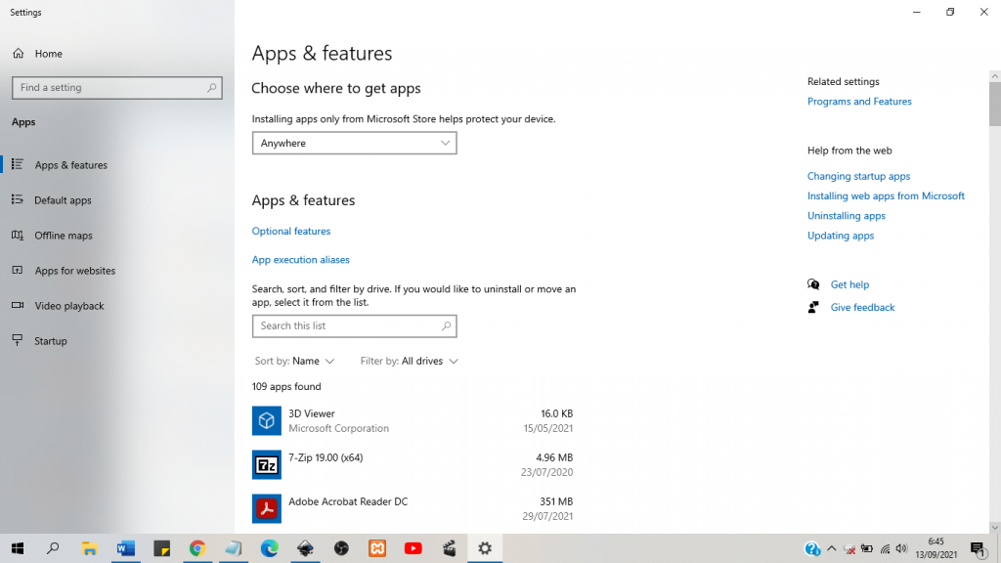Open the notification action center

[979, 549]
